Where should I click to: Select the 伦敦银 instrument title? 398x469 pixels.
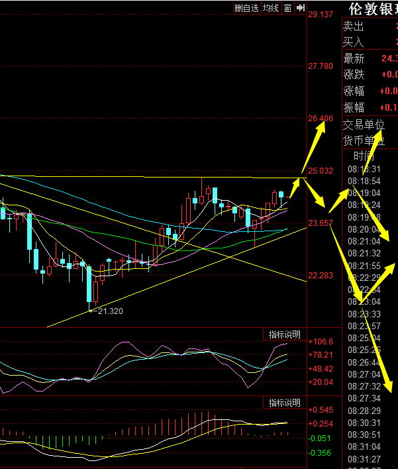click(373, 9)
